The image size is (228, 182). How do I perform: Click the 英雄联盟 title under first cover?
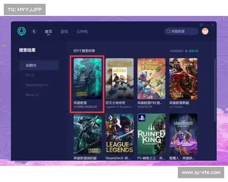tap(80, 103)
